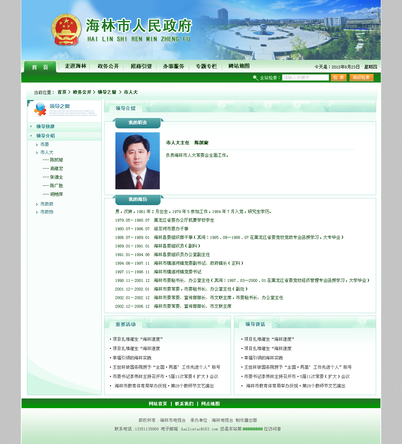
Task: Open the 走进海林 menu
Action: (x=75, y=66)
